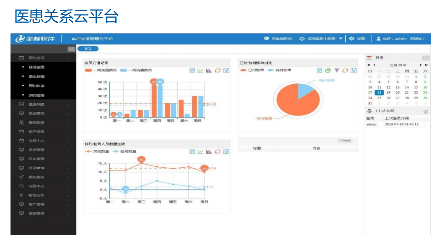
Task: Open data view in 已付/待付账单对比 chart
Action: click(x=319, y=70)
